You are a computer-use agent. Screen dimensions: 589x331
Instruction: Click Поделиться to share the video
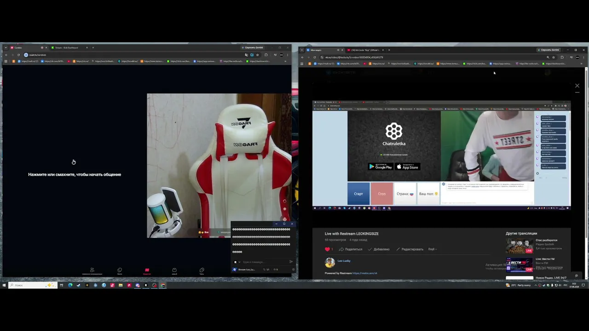point(351,249)
